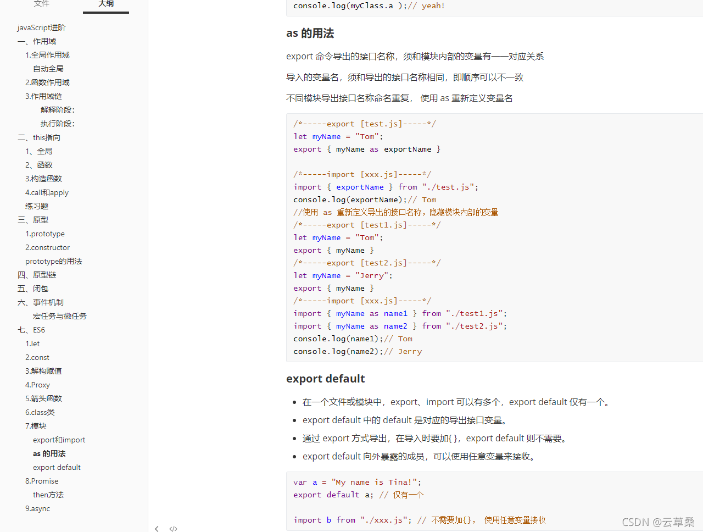Viewport: 703px width, 532px height.
Task: Open the 3.构造函数 entry
Action: pyautogui.click(x=43, y=179)
